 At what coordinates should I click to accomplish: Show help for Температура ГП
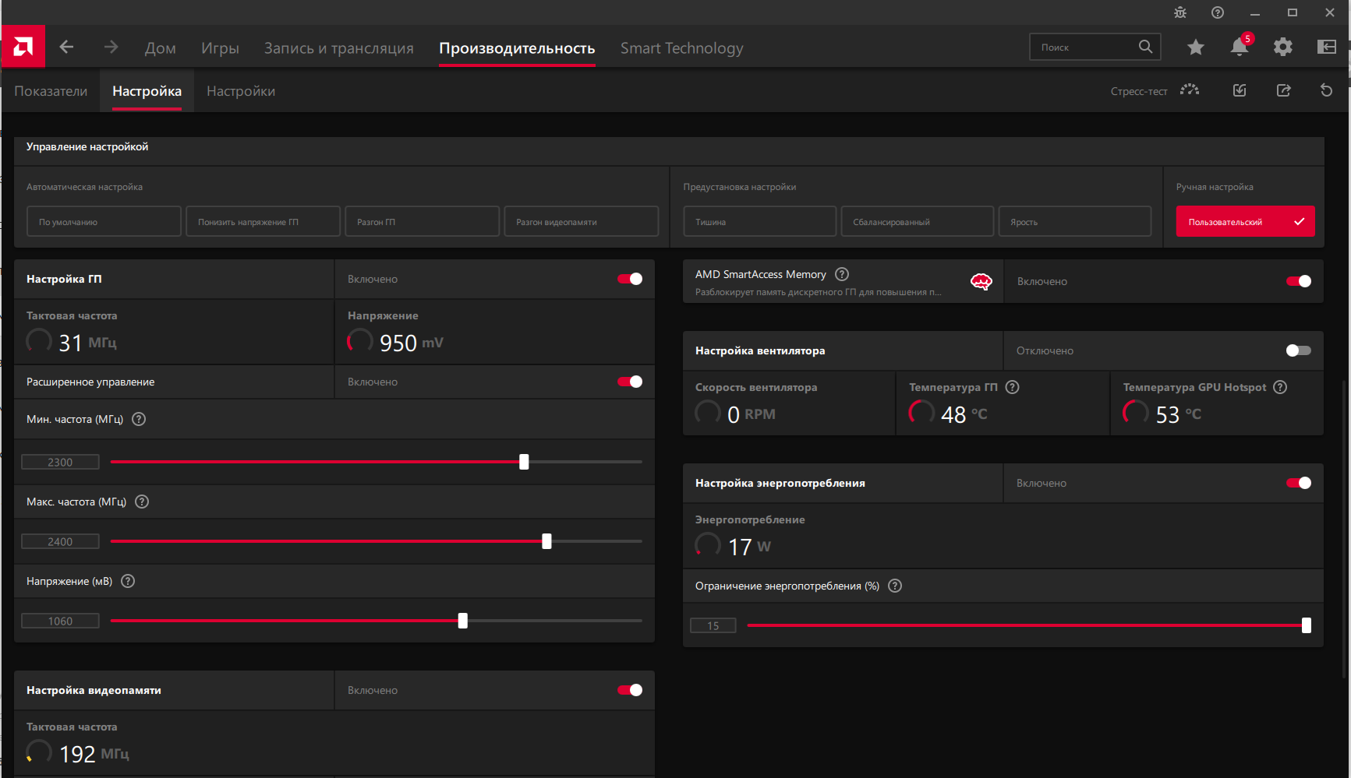click(1013, 387)
